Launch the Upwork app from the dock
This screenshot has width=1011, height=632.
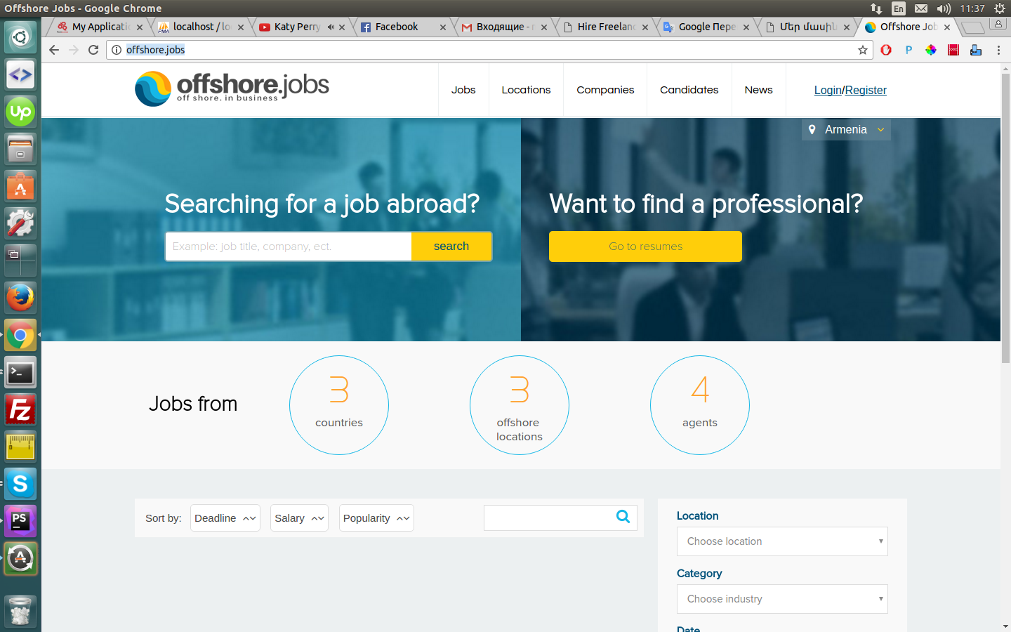tap(20, 112)
